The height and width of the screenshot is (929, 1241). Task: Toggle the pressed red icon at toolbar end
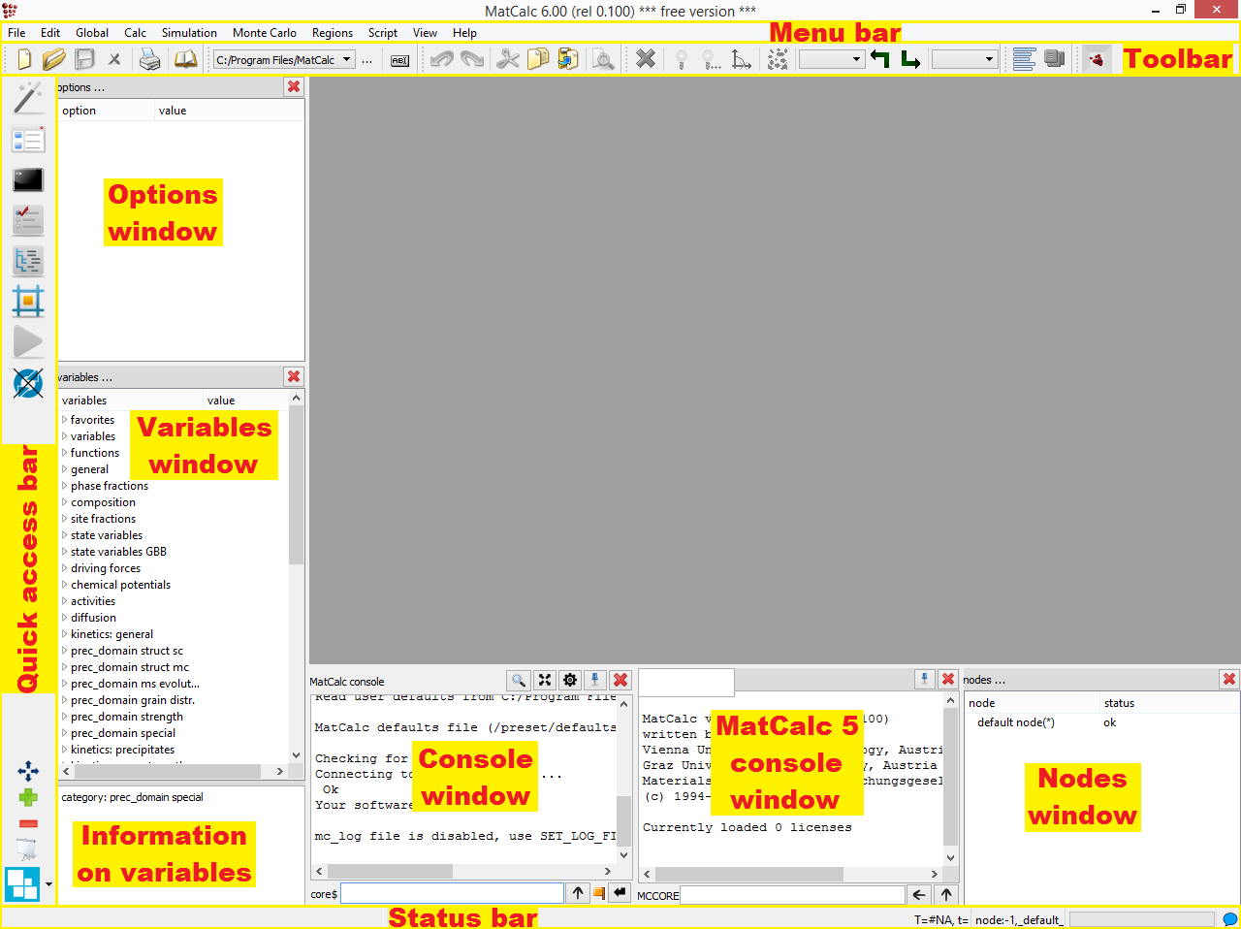click(1097, 60)
